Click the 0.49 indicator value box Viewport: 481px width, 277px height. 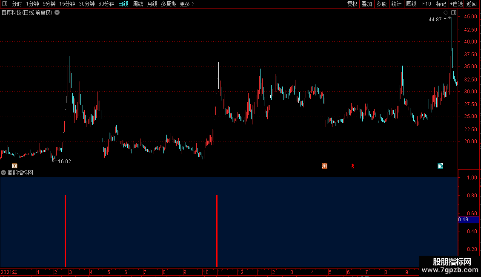[468, 219]
